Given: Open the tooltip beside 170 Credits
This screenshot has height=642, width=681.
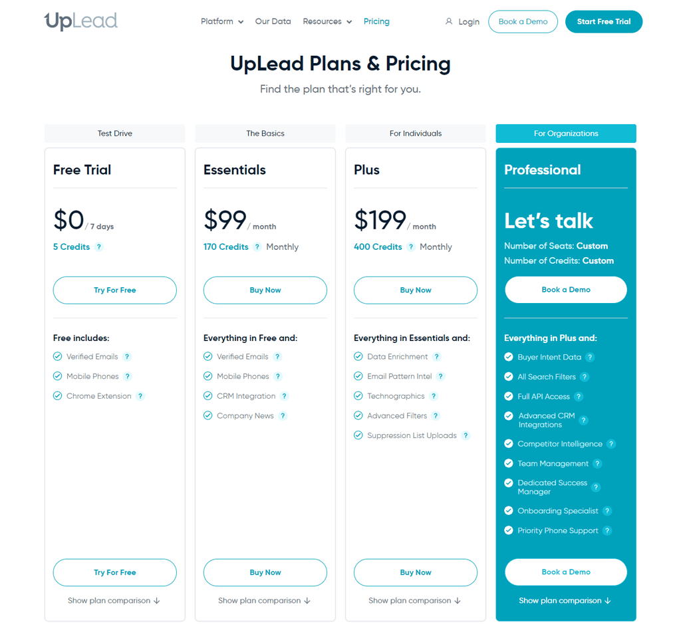Looking at the screenshot, I should click(x=257, y=247).
